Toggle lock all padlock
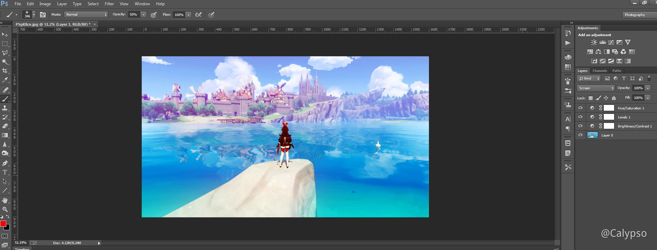 tap(614, 98)
